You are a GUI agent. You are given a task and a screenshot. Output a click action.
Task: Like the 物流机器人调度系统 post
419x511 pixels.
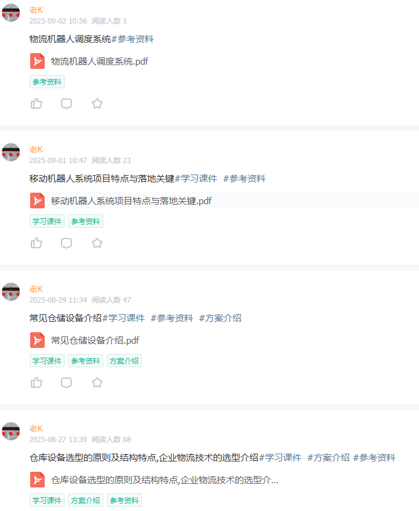pos(36,104)
